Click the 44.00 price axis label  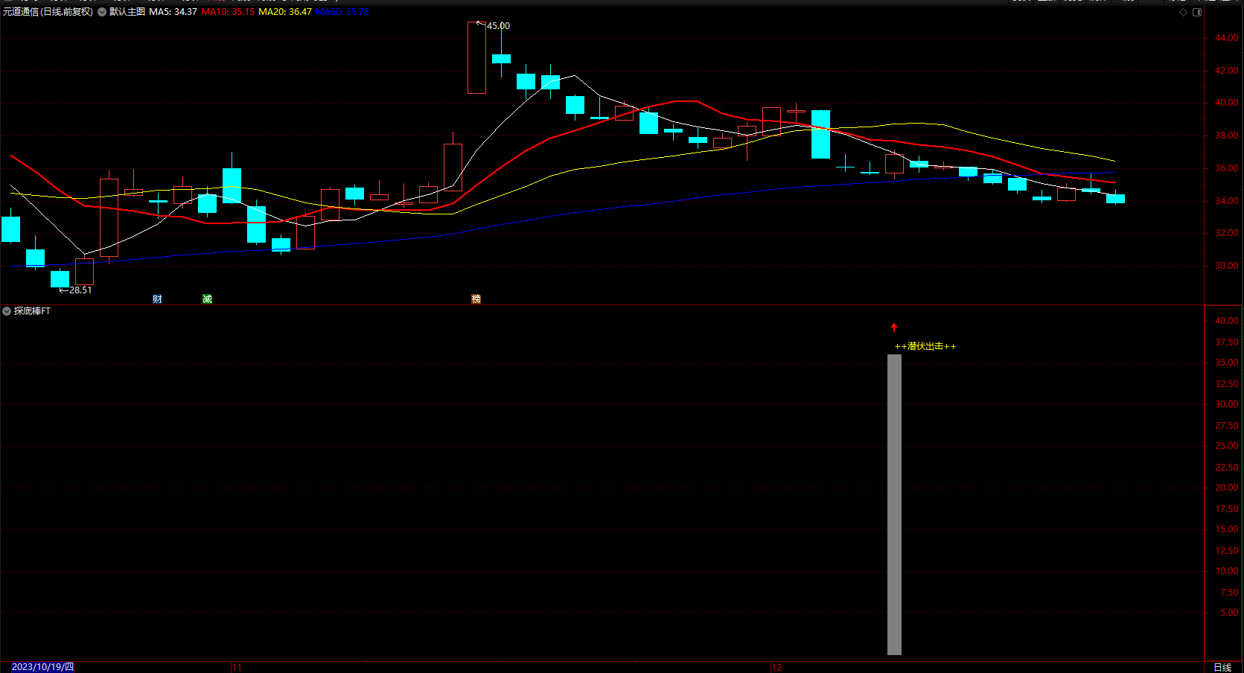1227,38
